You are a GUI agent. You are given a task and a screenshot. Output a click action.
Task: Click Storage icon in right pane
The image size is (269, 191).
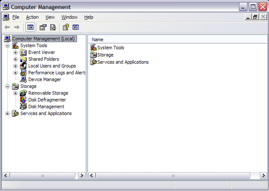coord(93,55)
